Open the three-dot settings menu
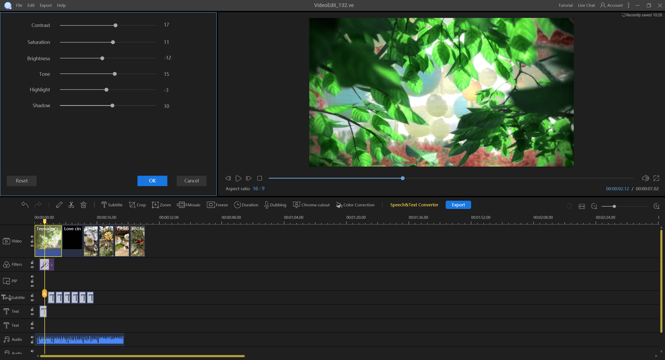 [628, 5]
